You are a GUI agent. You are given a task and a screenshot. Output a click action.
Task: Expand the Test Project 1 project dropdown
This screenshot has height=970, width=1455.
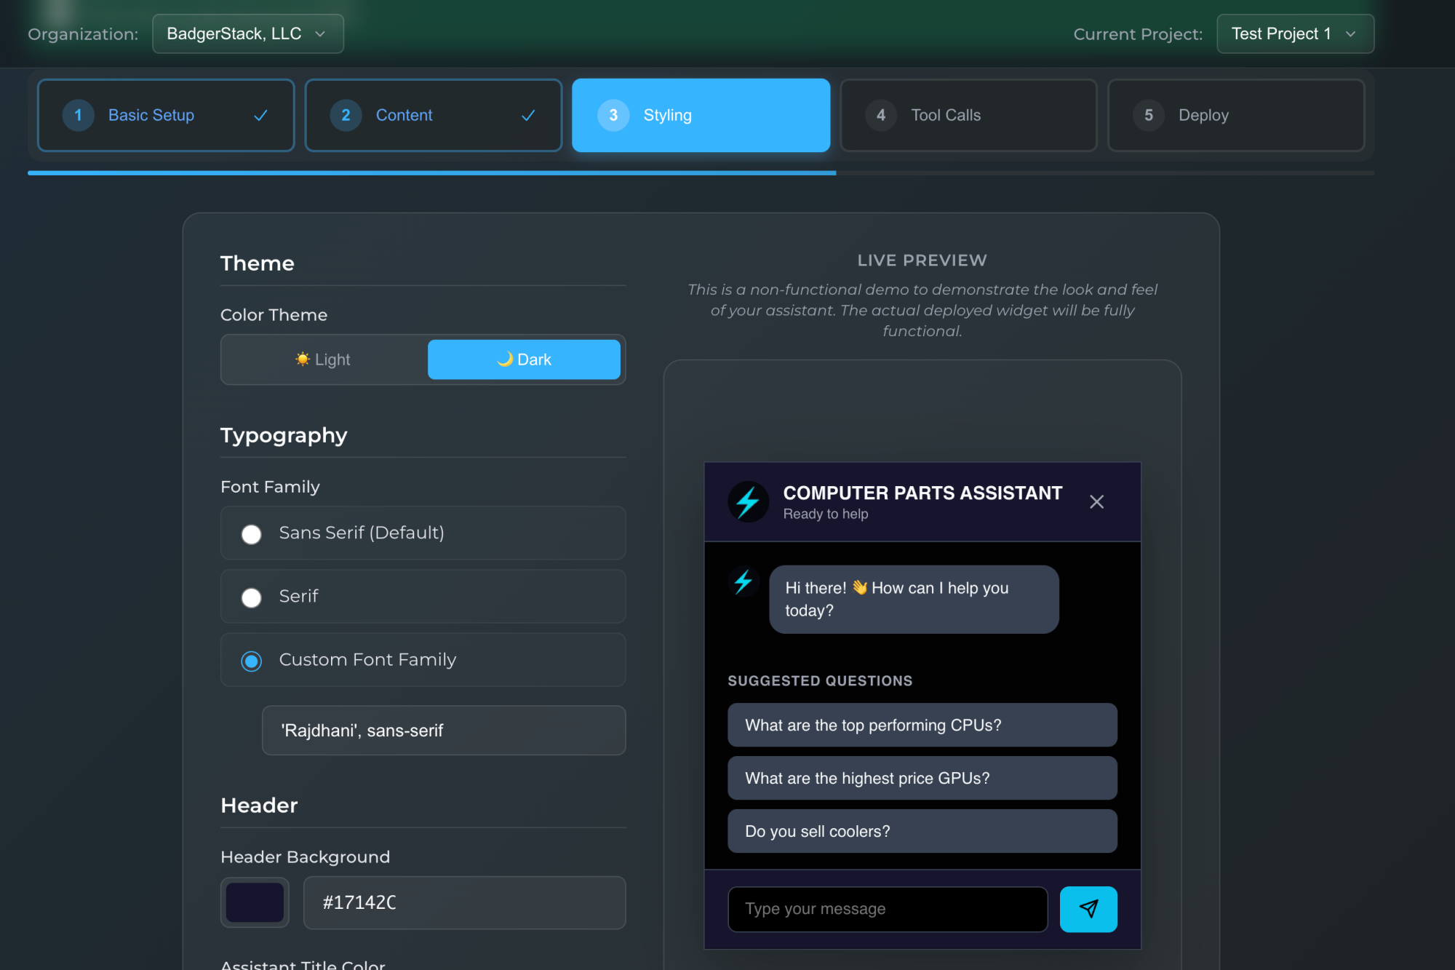click(x=1294, y=33)
